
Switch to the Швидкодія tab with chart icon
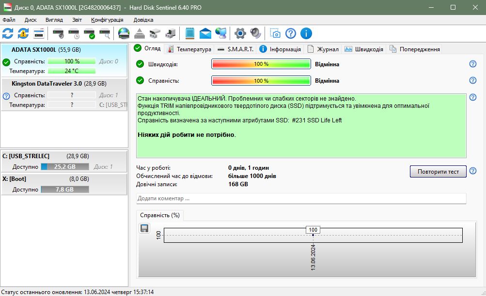(x=364, y=49)
